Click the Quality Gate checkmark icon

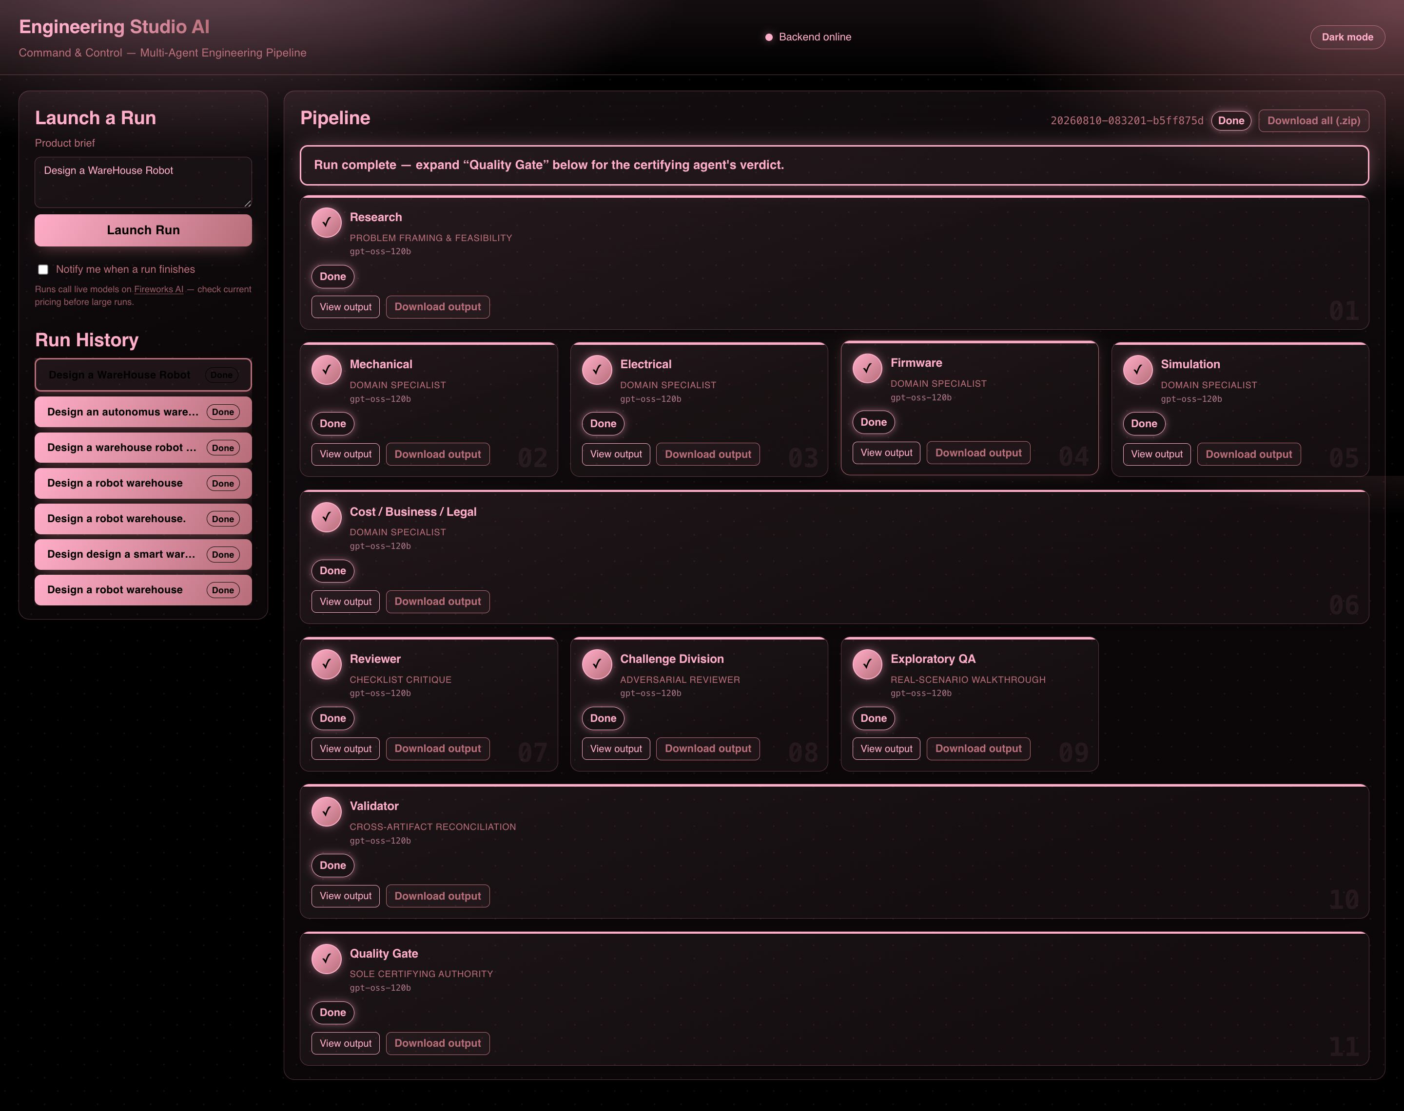coord(326,959)
